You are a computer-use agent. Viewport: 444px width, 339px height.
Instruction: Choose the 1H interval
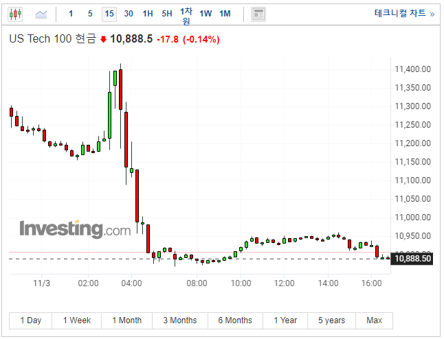(148, 14)
